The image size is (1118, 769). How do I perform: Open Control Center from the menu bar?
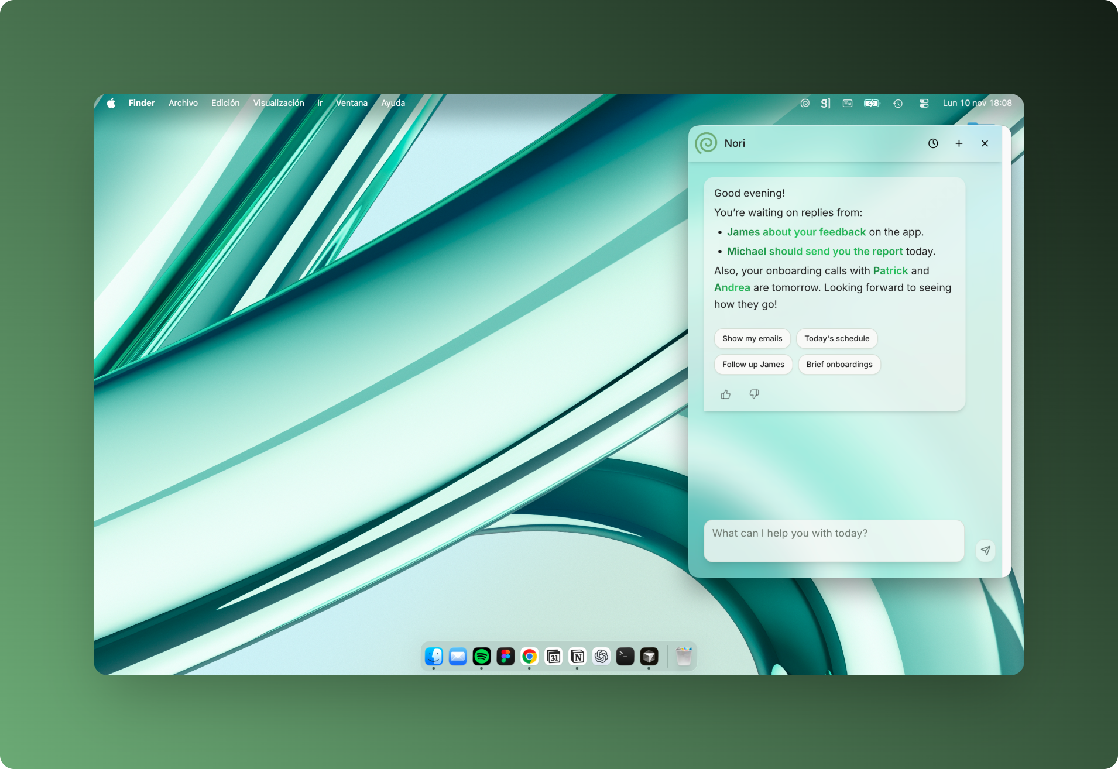pyautogui.click(x=924, y=103)
